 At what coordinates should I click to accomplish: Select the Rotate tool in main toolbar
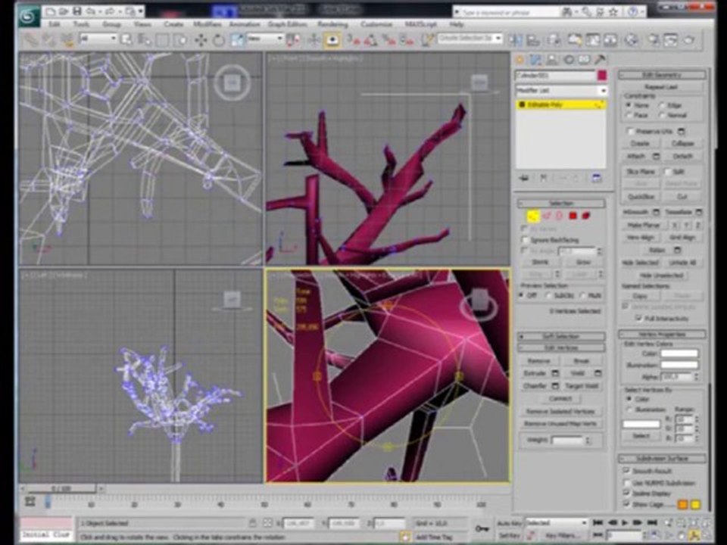point(218,40)
